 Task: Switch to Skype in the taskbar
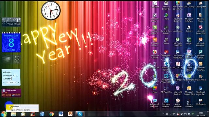coord(80,114)
